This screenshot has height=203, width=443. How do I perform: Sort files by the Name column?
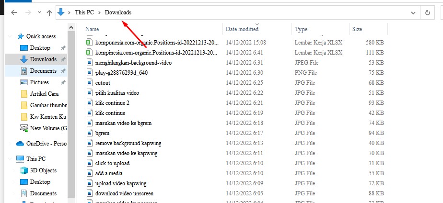92,29
